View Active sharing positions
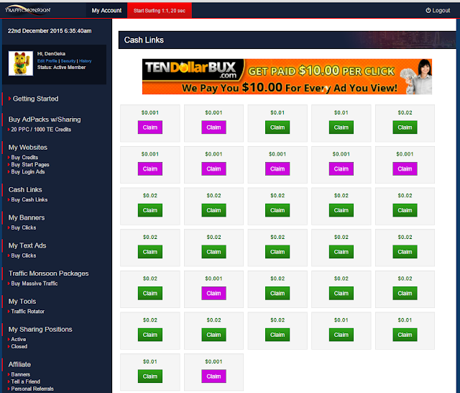460x393 pixels. [x=19, y=339]
